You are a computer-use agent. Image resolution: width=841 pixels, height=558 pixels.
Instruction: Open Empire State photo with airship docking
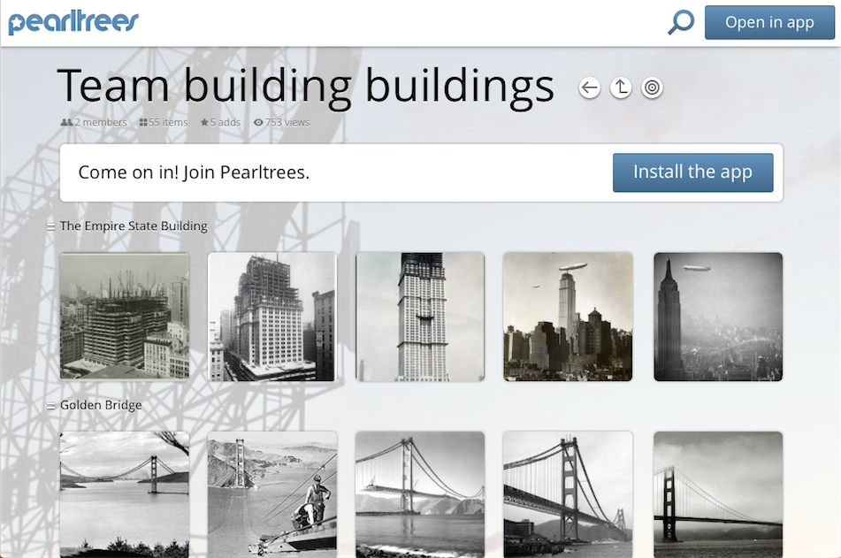tap(568, 317)
